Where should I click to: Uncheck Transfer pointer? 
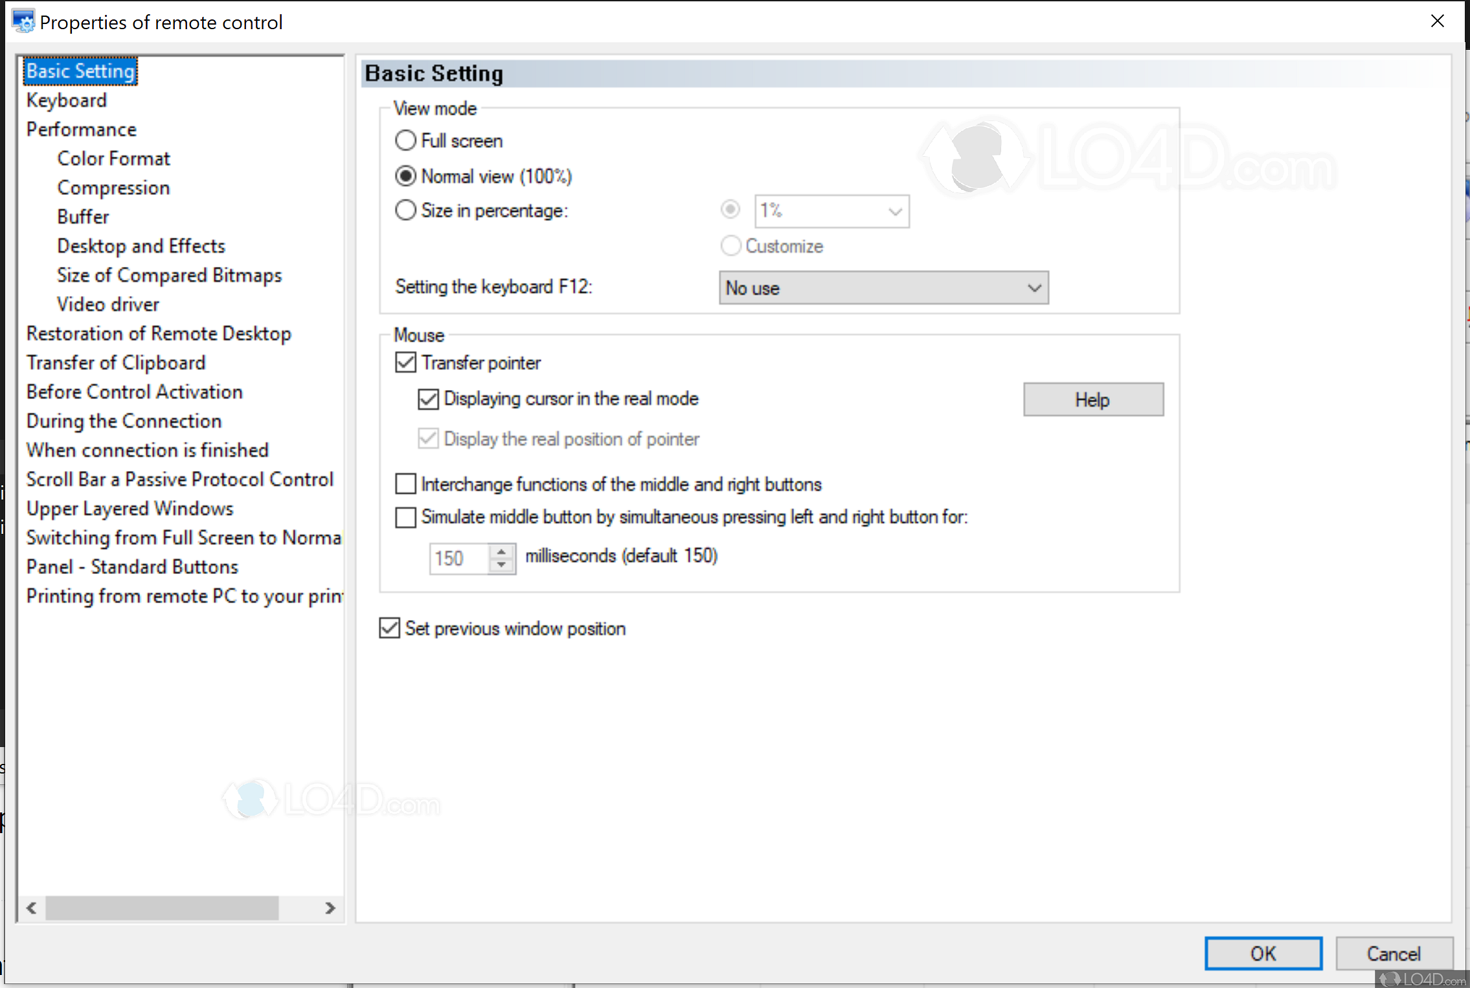pos(405,362)
